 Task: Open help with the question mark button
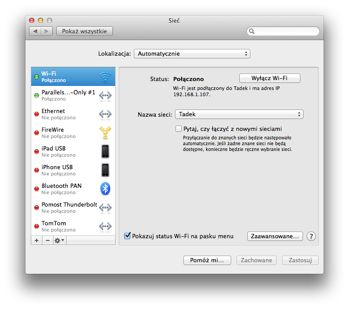tap(312, 236)
